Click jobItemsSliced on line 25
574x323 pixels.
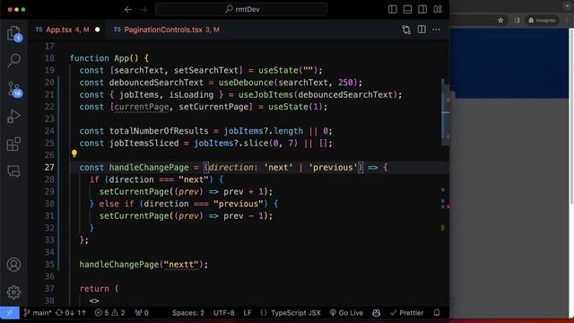click(143, 144)
